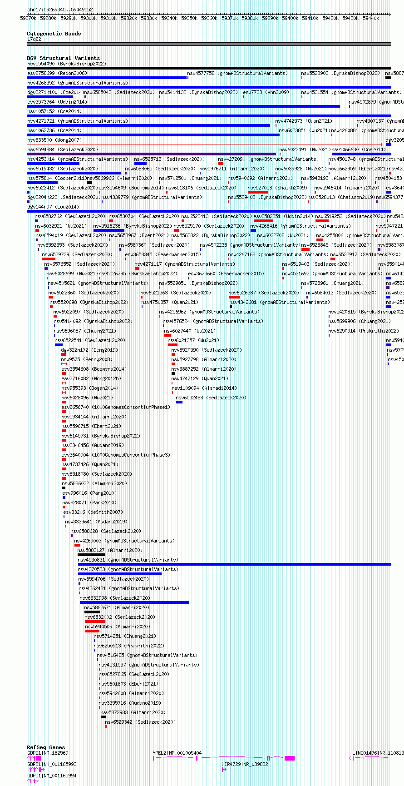Open the nsv5882671 (Almarri2020) label
Image resolution: width=404 pixels, height=786 pixels.
click(x=117, y=607)
